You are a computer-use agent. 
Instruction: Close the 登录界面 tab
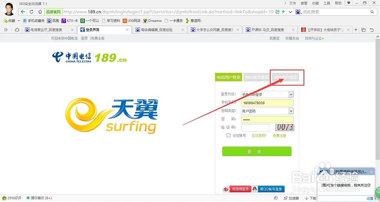(127, 30)
